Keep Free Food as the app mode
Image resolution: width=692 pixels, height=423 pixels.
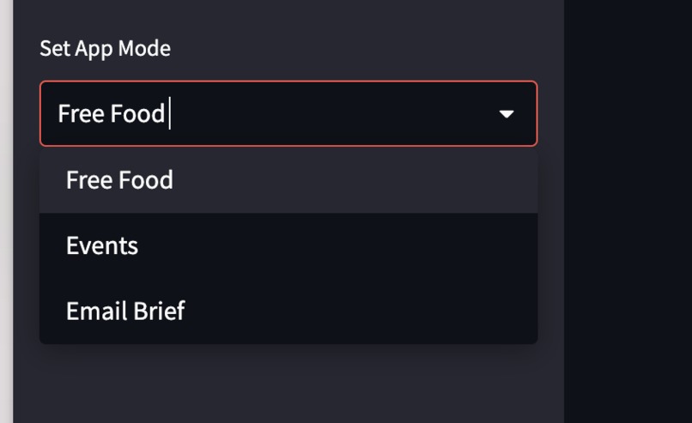(288, 180)
